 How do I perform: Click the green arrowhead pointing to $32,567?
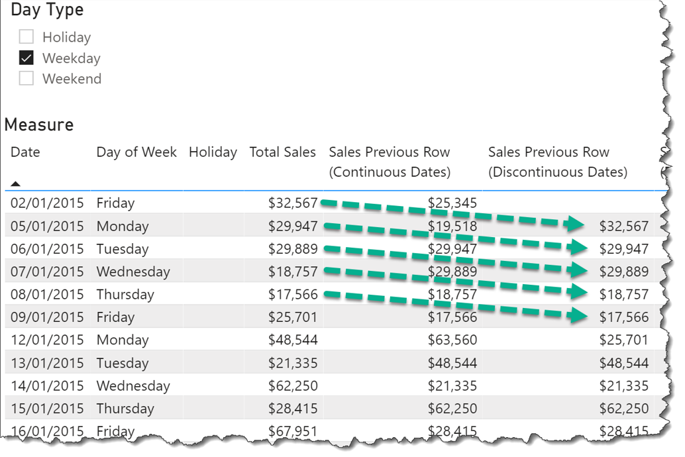574,224
